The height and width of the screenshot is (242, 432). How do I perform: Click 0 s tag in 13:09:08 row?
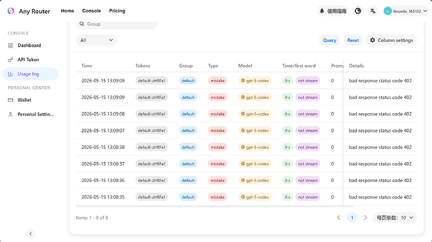287,114
